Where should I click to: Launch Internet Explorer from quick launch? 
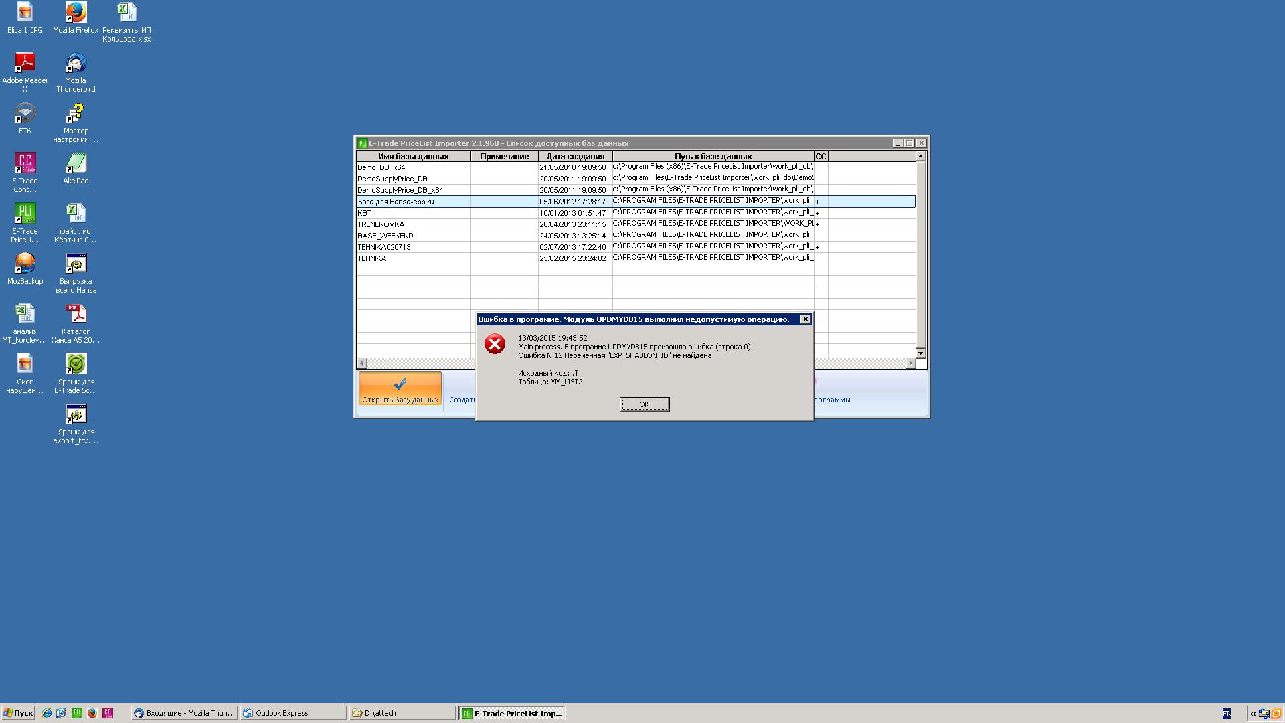click(x=46, y=713)
